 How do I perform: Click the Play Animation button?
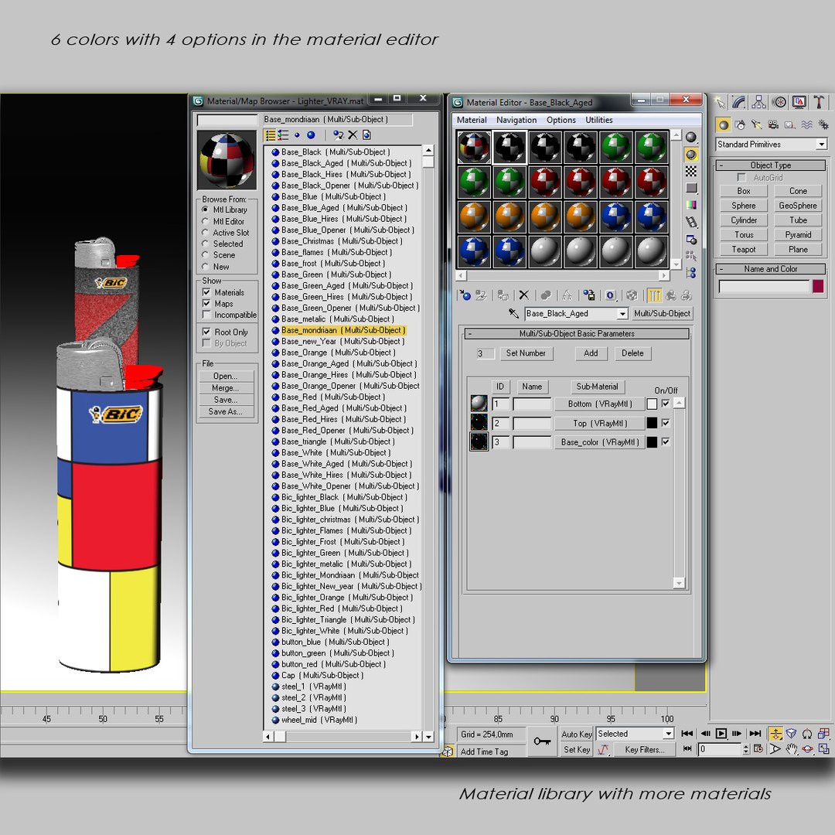click(721, 734)
